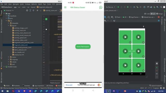
Task: Open the Profiler tool window
Action: coord(50,86)
